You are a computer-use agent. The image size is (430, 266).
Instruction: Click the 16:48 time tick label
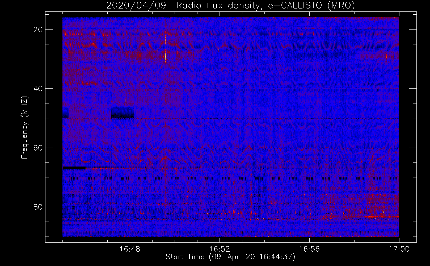tap(130, 249)
